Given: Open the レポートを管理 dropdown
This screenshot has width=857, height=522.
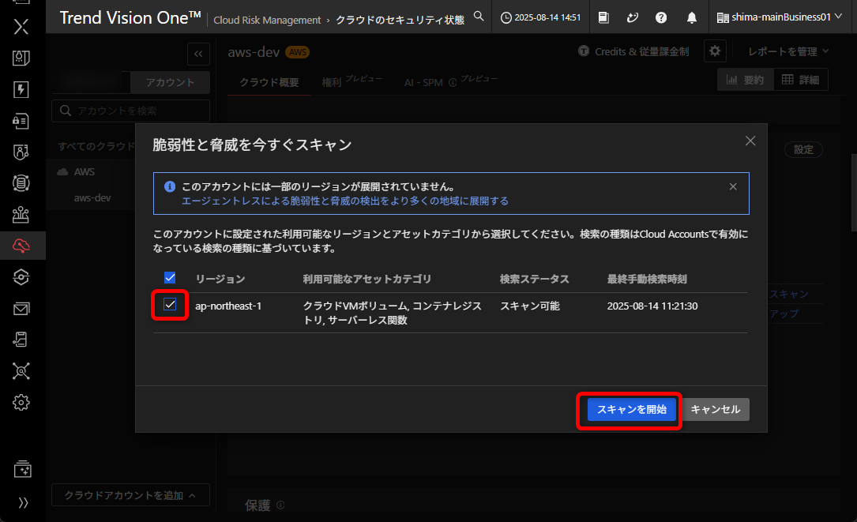Looking at the screenshot, I should pos(788,51).
